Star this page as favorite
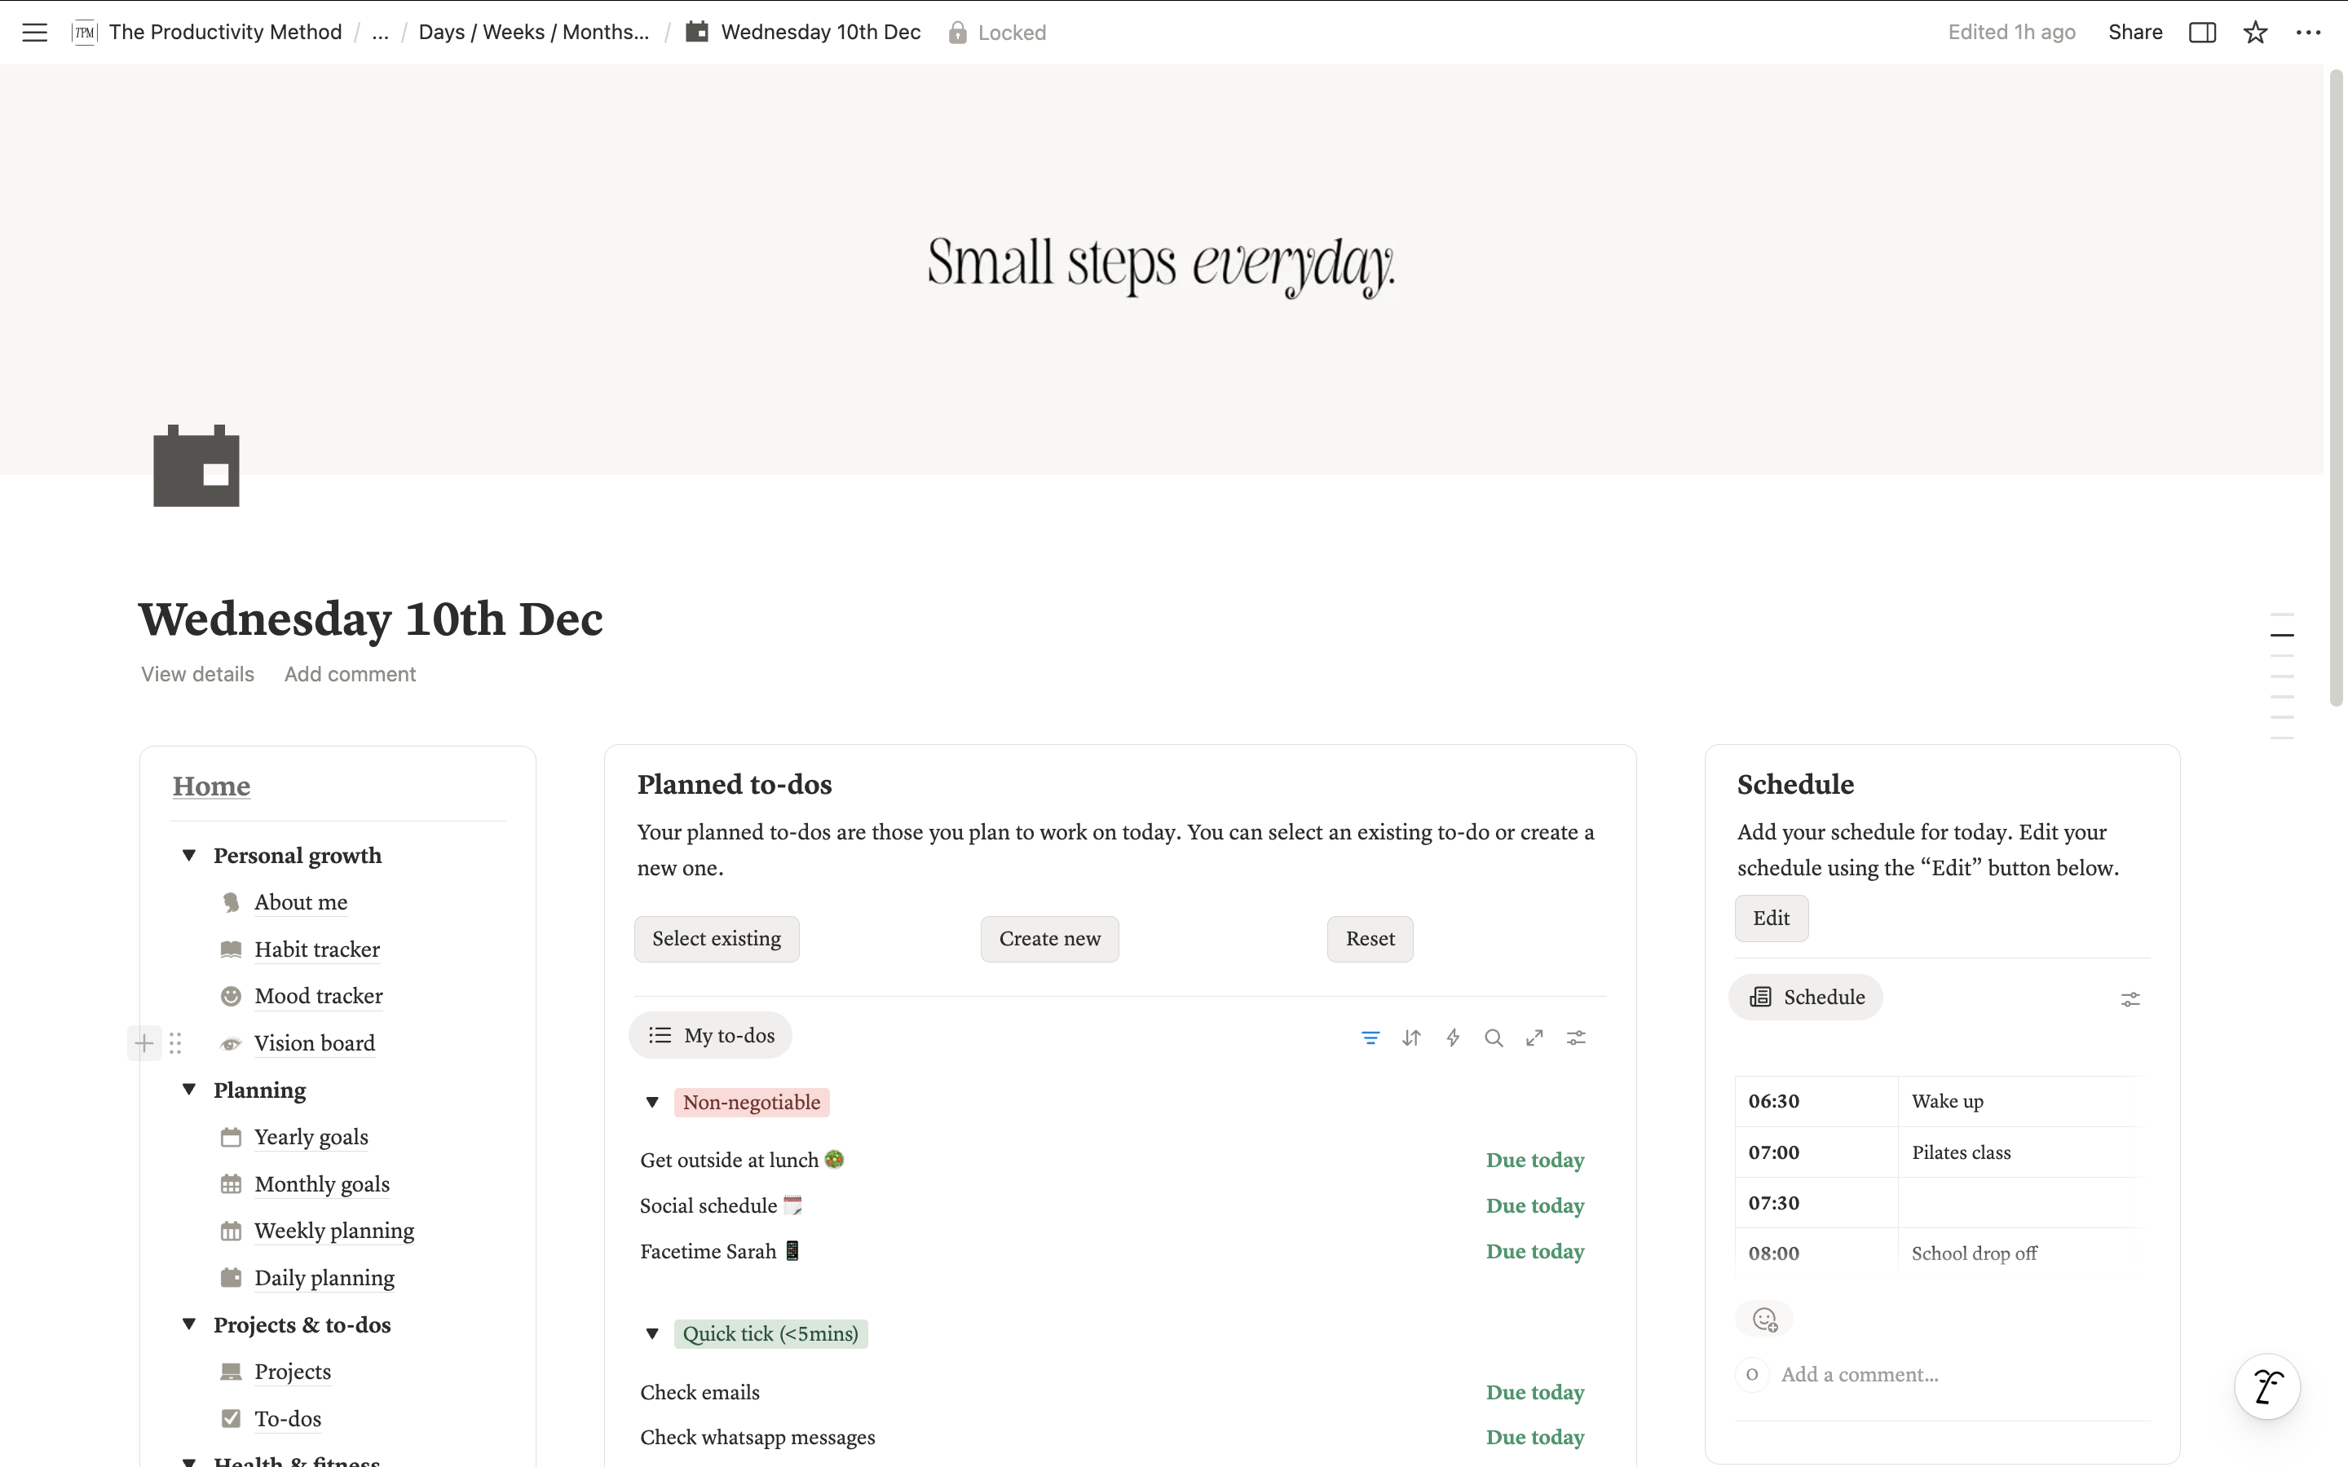2348x1467 pixels. click(2255, 32)
